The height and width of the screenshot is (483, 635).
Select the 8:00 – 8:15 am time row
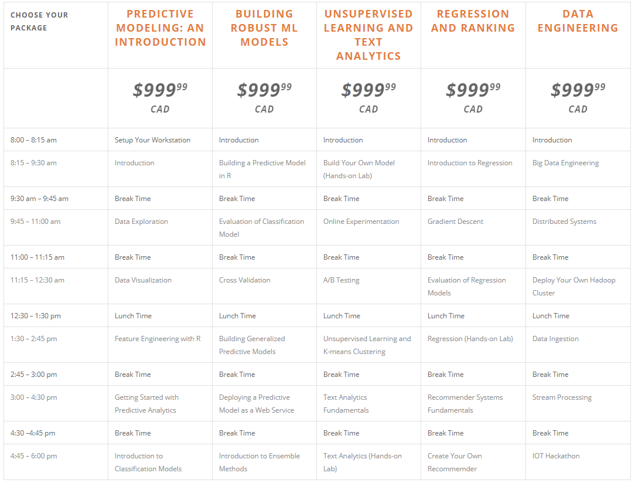pyautogui.click(x=317, y=140)
